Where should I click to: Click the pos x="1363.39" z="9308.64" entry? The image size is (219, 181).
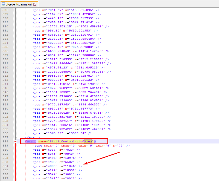point(62,133)
